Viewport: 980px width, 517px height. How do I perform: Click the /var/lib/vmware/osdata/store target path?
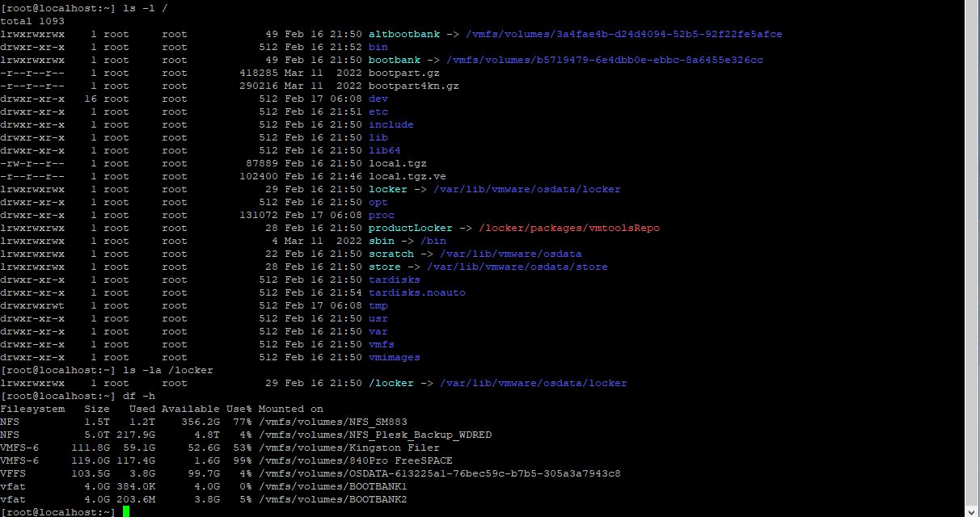tap(517, 267)
